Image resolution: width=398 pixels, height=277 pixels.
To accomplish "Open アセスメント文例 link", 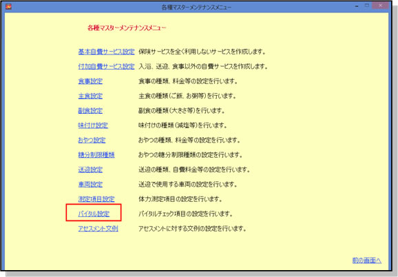I will pos(98,229).
